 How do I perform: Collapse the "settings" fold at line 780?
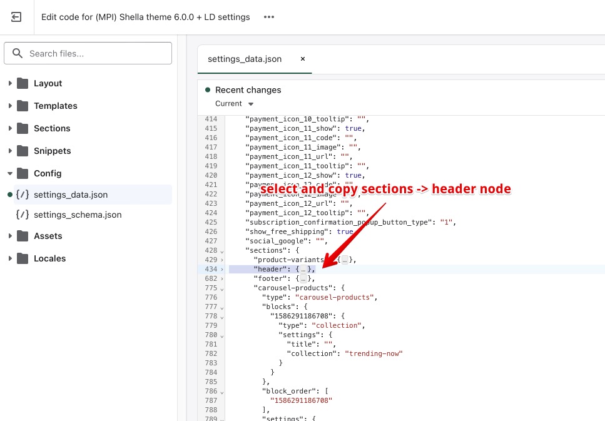[222, 336]
